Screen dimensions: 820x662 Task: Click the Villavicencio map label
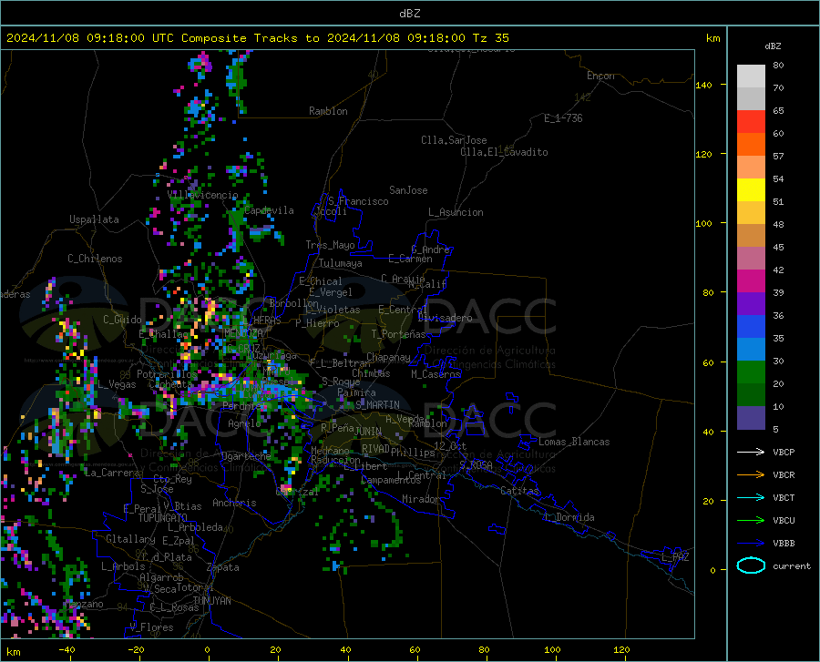[202, 195]
